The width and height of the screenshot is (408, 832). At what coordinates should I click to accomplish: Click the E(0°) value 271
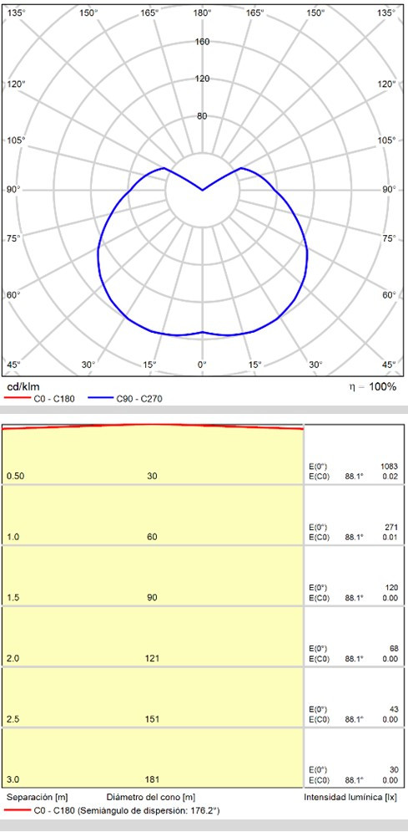[391, 528]
